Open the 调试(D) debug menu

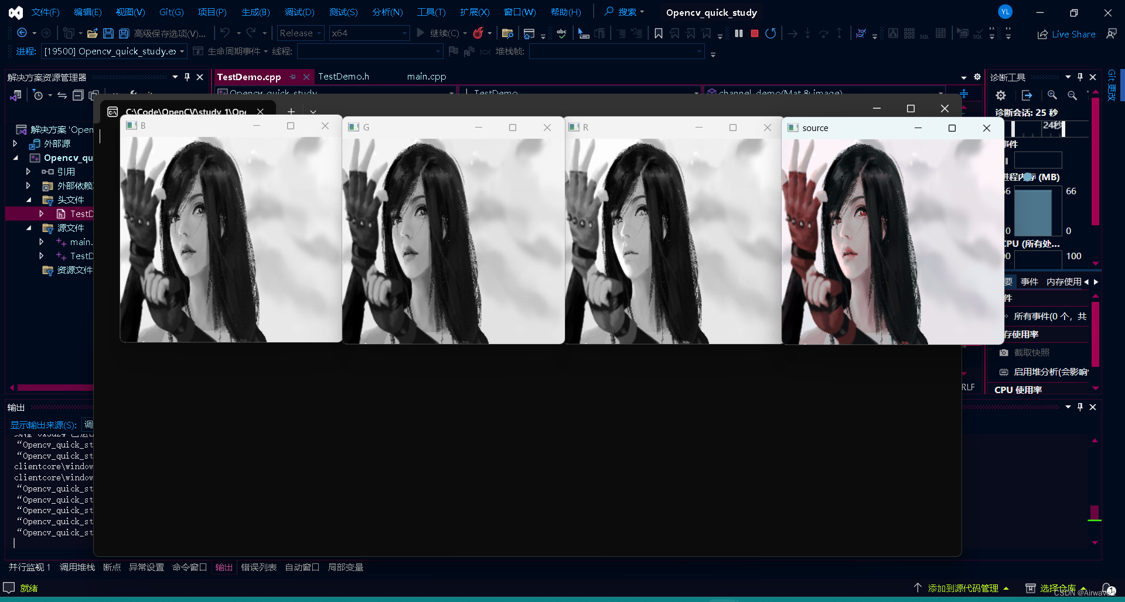[x=299, y=12]
